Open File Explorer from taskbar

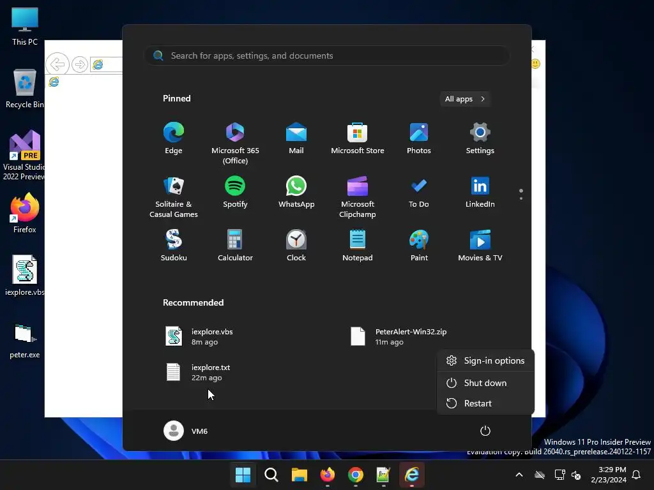(x=299, y=475)
